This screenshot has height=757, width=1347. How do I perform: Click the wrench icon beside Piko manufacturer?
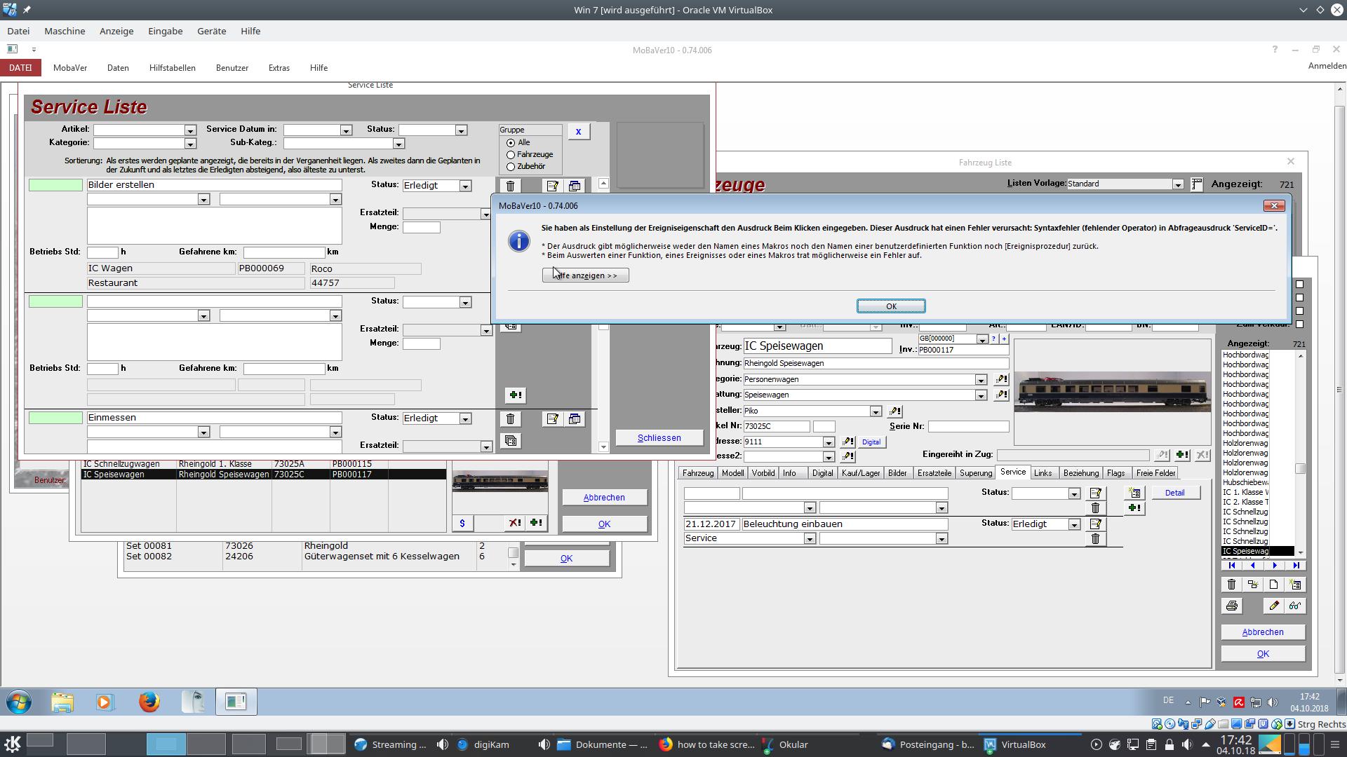tap(895, 411)
